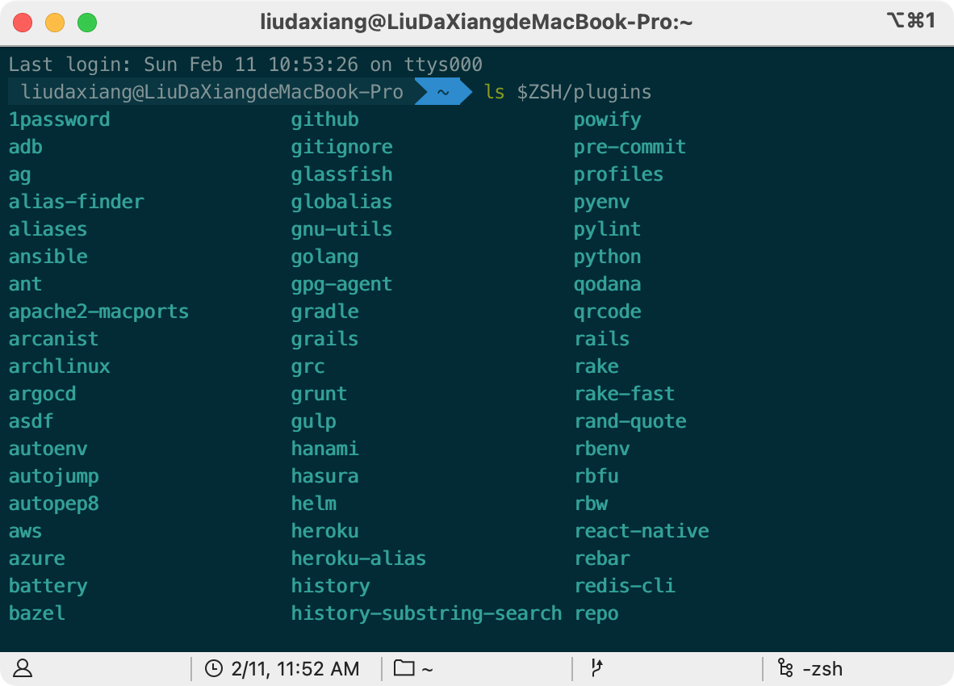Click the gnu-utils entry

[342, 229]
